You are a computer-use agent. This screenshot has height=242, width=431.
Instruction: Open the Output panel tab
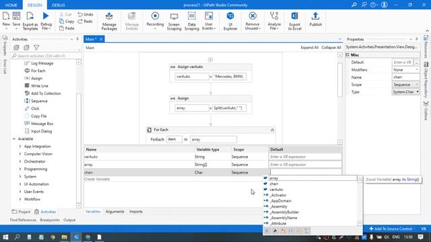pos(69,220)
